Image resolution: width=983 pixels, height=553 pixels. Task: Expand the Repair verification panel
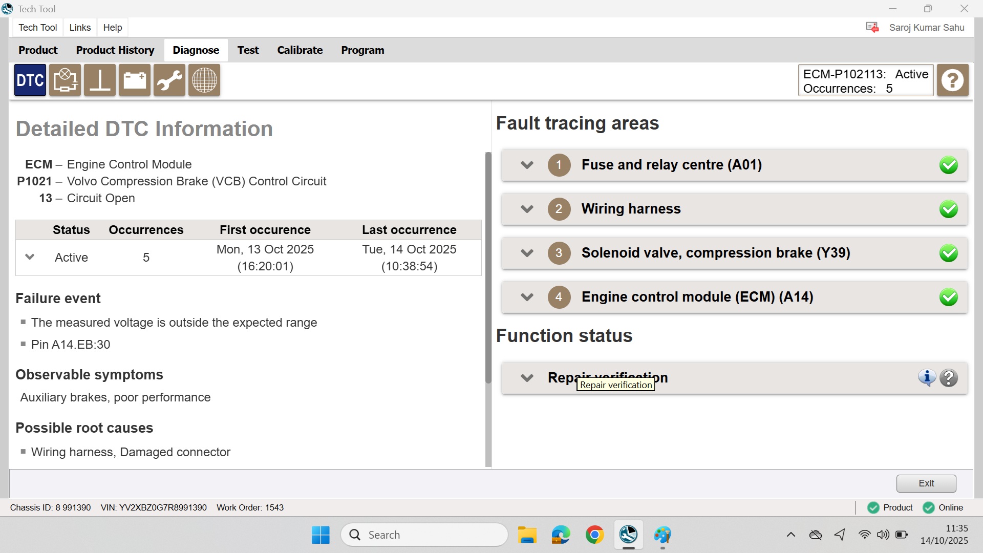pos(527,378)
